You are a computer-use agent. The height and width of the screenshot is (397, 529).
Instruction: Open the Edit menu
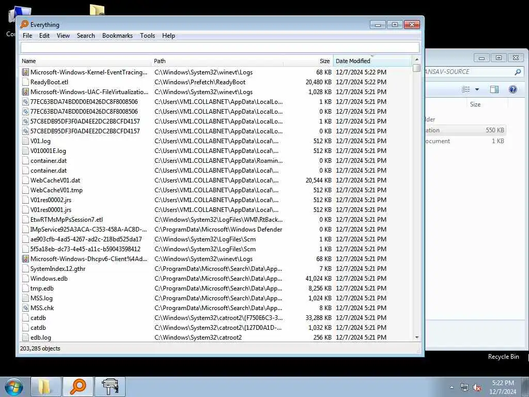pyautogui.click(x=44, y=36)
